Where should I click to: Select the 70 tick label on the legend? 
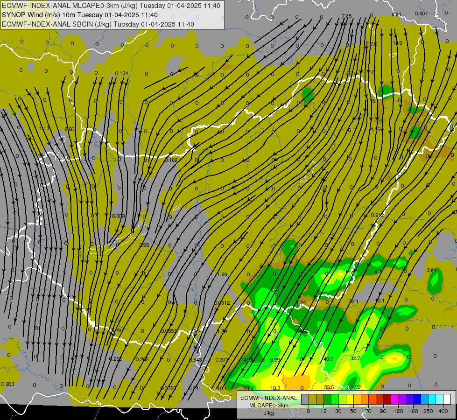pyautogui.click(x=368, y=411)
